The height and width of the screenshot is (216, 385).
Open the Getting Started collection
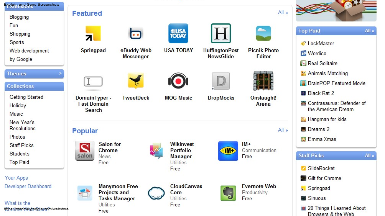click(26, 97)
